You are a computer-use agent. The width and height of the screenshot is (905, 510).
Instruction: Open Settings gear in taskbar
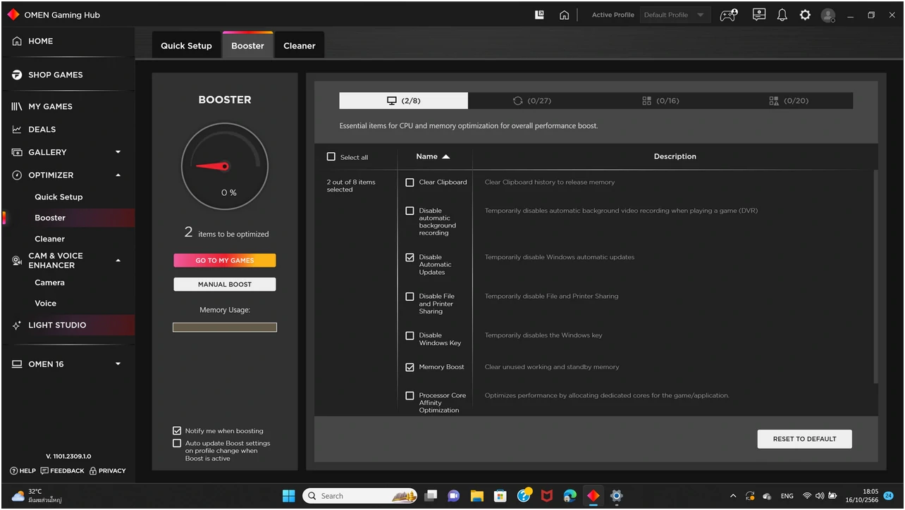tap(617, 496)
